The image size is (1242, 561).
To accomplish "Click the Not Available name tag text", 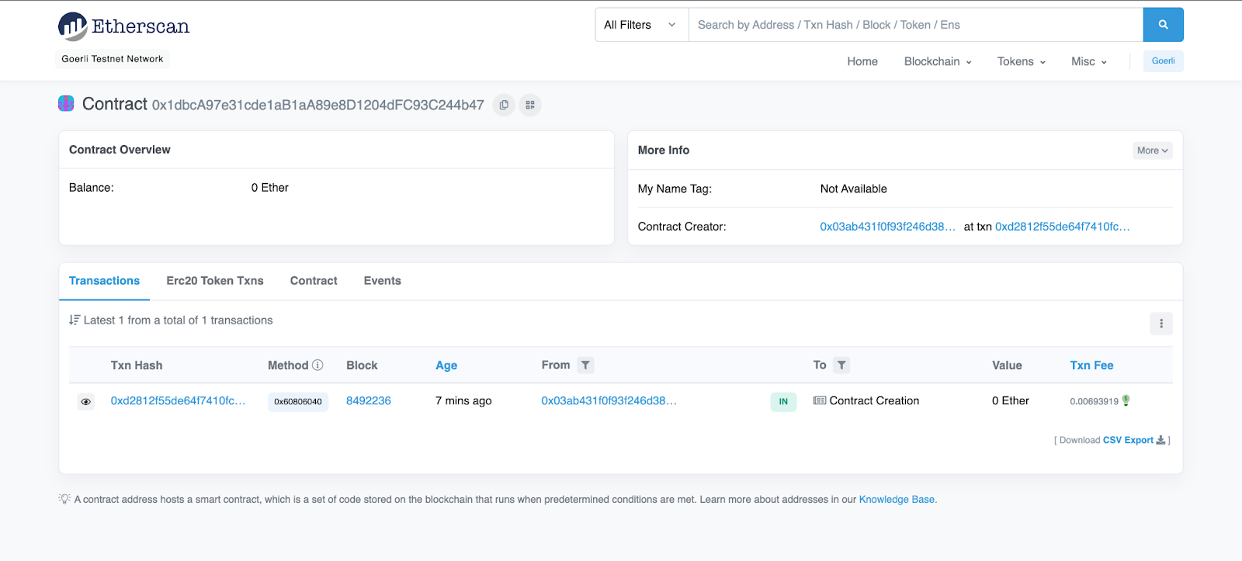I will [853, 189].
